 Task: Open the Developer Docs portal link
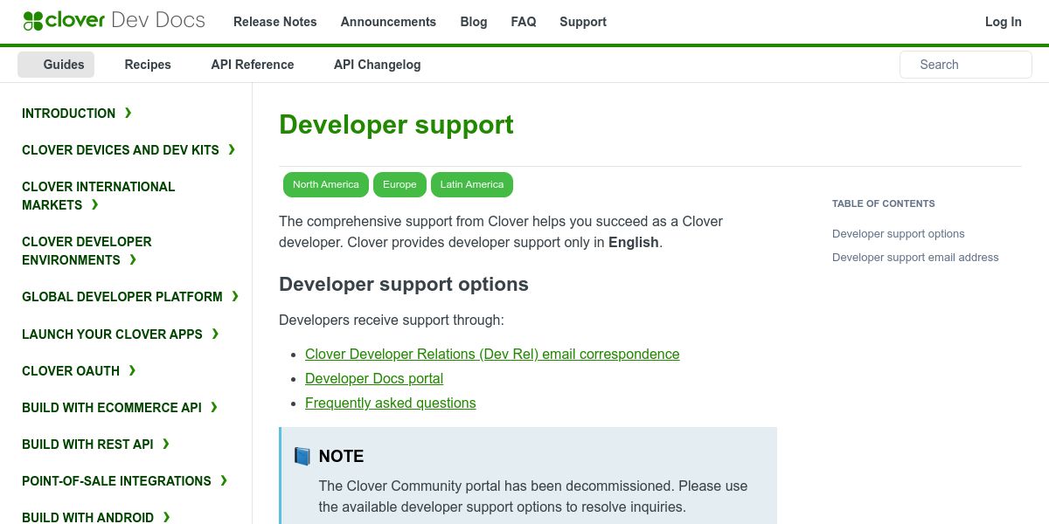[374, 378]
